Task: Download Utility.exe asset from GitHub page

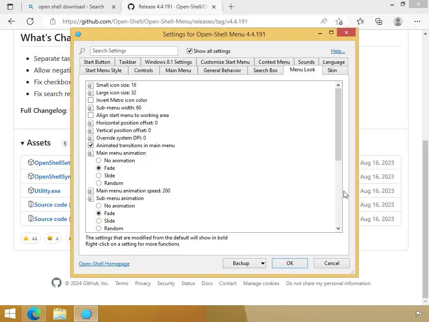Action: point(47,191)
